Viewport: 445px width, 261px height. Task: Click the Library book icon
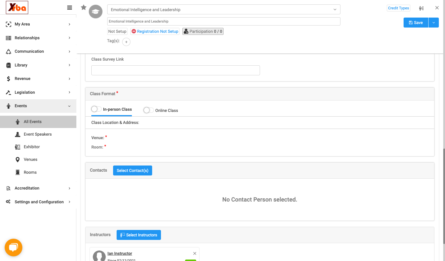(x=9, y=65)
